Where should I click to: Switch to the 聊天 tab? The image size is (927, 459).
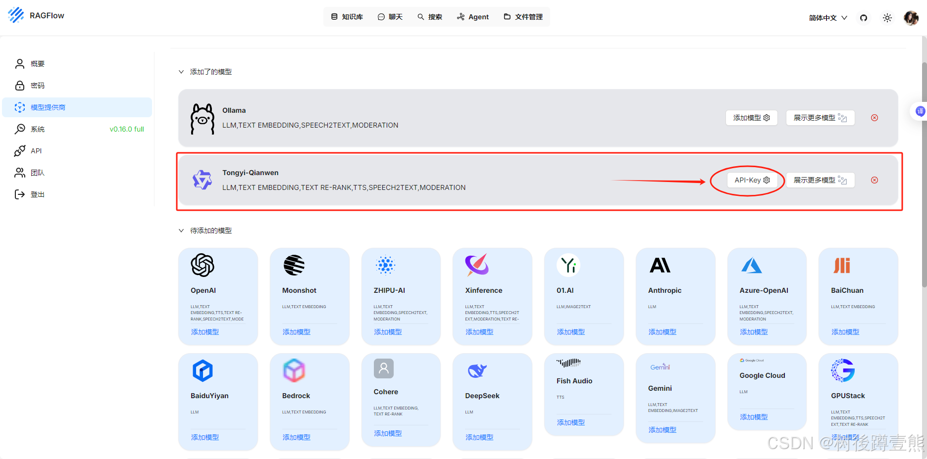coord(390,17)
